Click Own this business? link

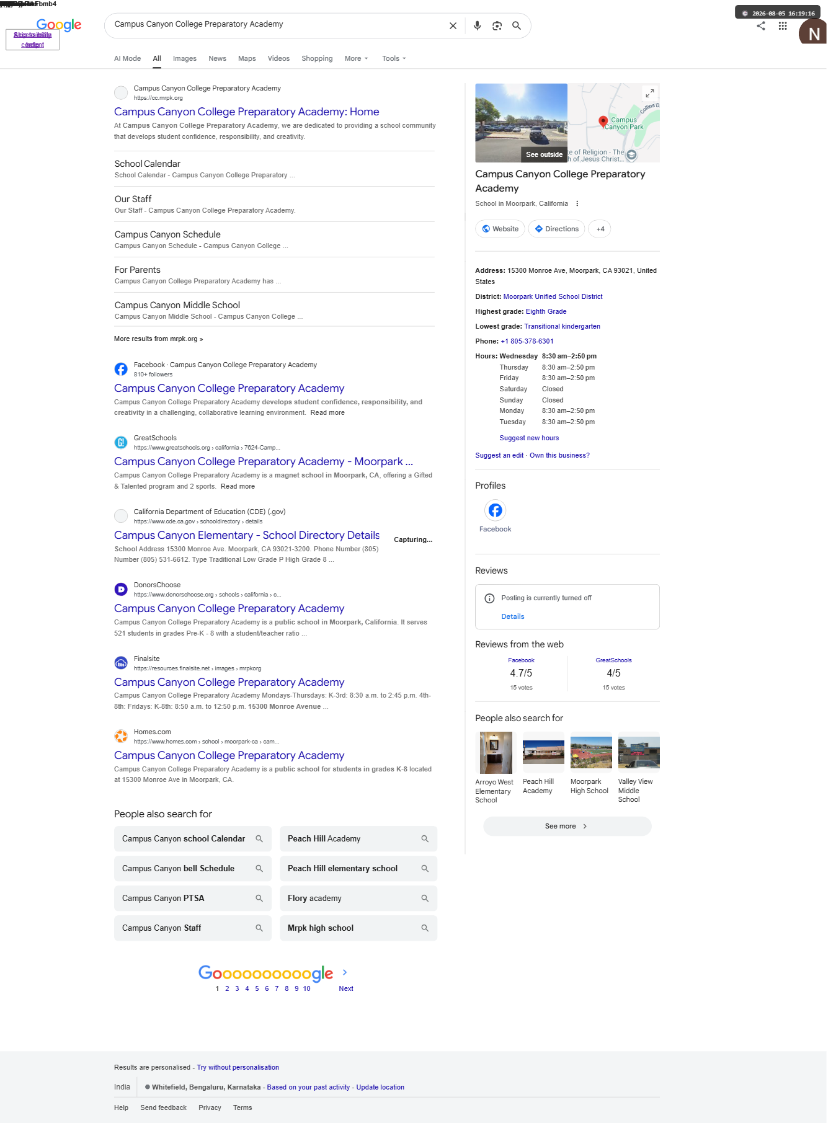[559, 455]
